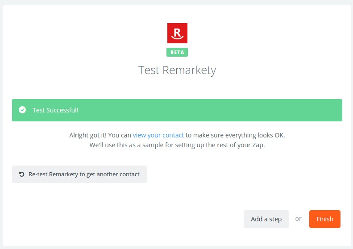Click the 'Alright got it!' text
This screenshot has height=249, width=353.
coord(88,135)
